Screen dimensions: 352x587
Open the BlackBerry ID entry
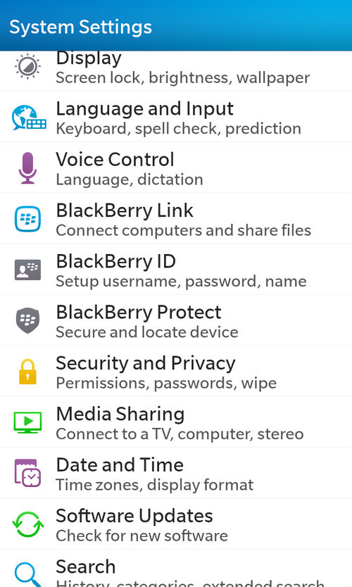click(176, 270)
